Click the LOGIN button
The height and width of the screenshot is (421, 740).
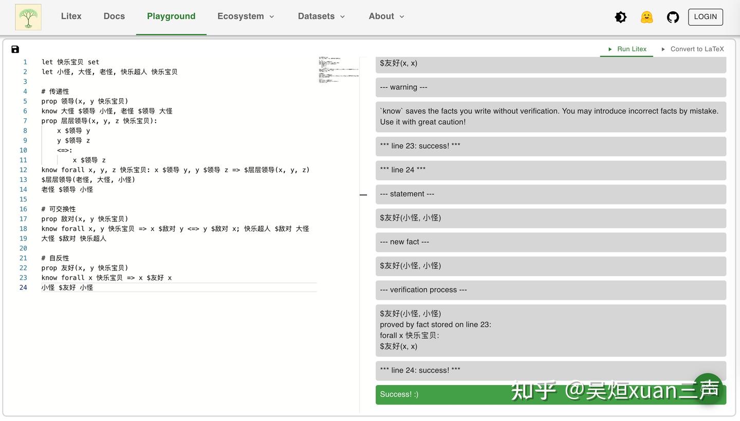point(705,17)
